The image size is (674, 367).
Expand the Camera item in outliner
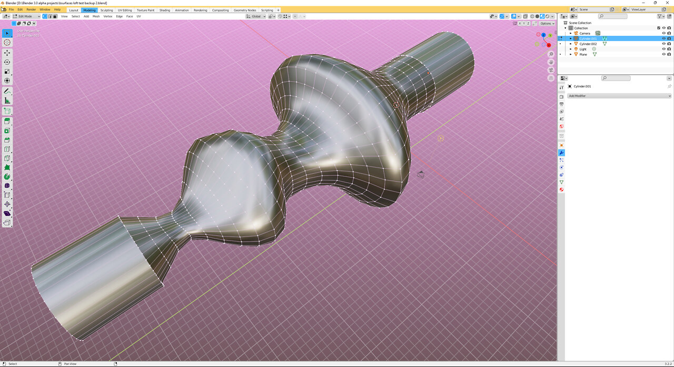click(x=571, y=33)
